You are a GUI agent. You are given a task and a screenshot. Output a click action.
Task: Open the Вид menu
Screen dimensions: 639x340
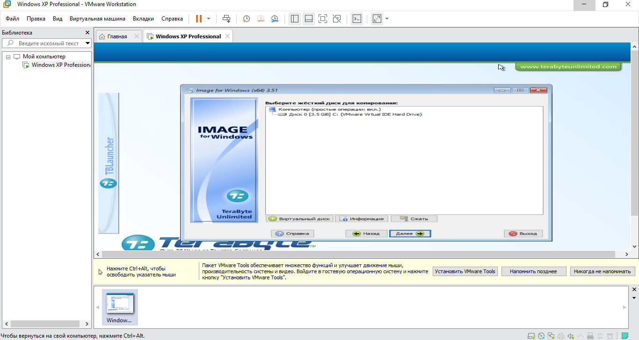[x=58, y=19]
